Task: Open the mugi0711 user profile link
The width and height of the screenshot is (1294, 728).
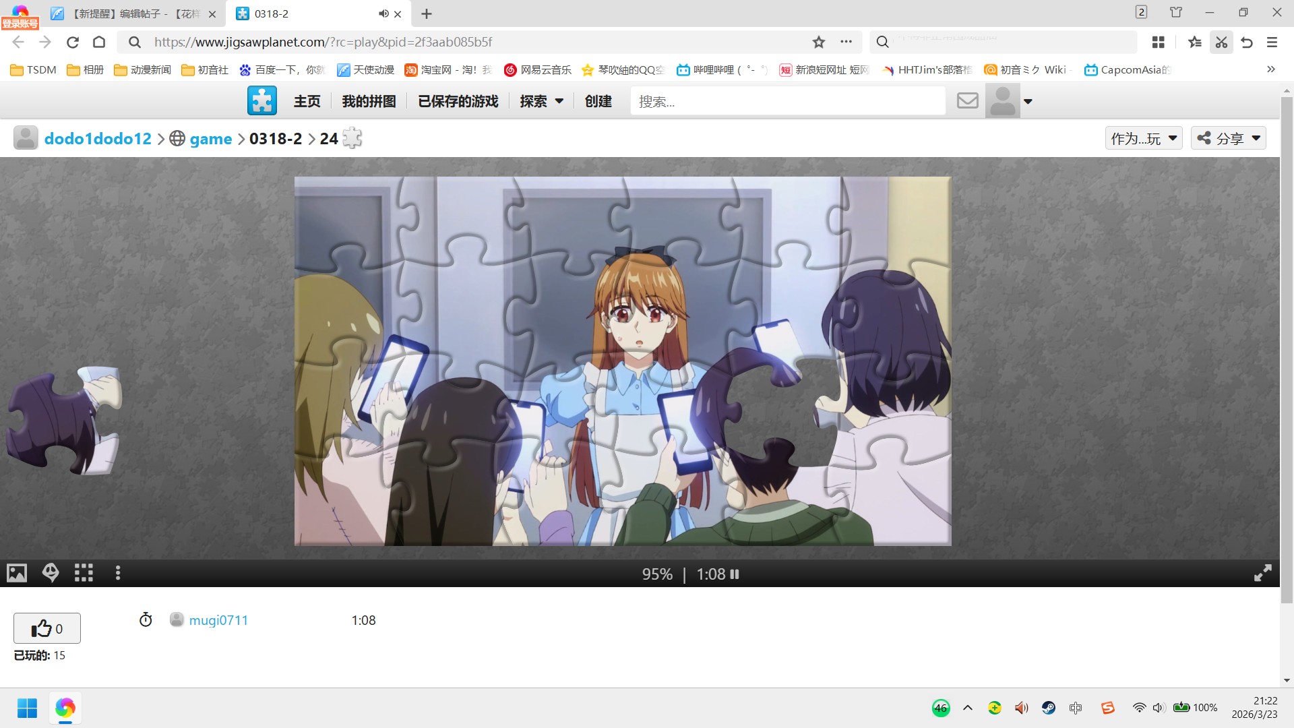Action: 218,620
